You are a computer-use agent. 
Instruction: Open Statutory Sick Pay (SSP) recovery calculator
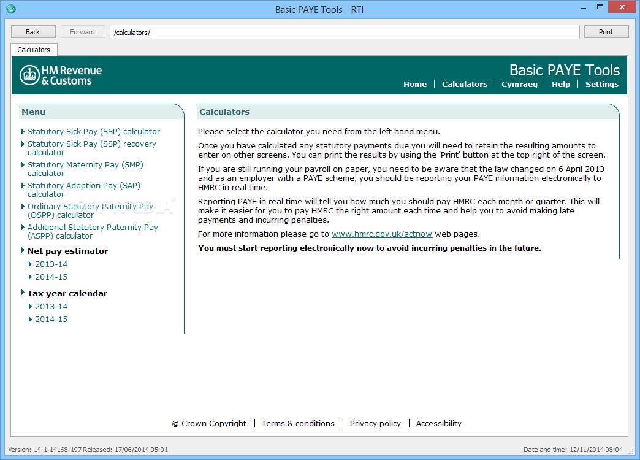point(92,148)
